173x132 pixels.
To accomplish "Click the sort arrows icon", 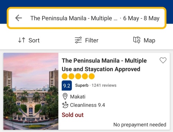I will coord(22,40).
